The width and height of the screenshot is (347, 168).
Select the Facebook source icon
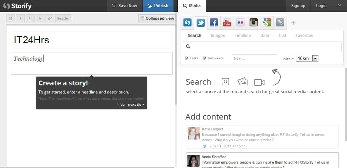(214, 23)
